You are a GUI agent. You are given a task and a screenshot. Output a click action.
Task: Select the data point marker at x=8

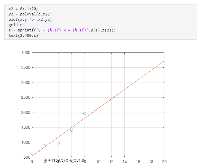(85, 113)
